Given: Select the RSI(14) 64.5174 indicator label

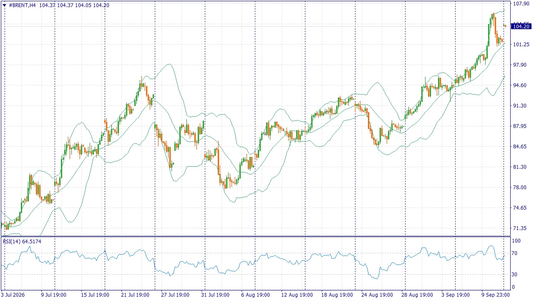Looking at the screenshot, I should click(x=22, y=241).
